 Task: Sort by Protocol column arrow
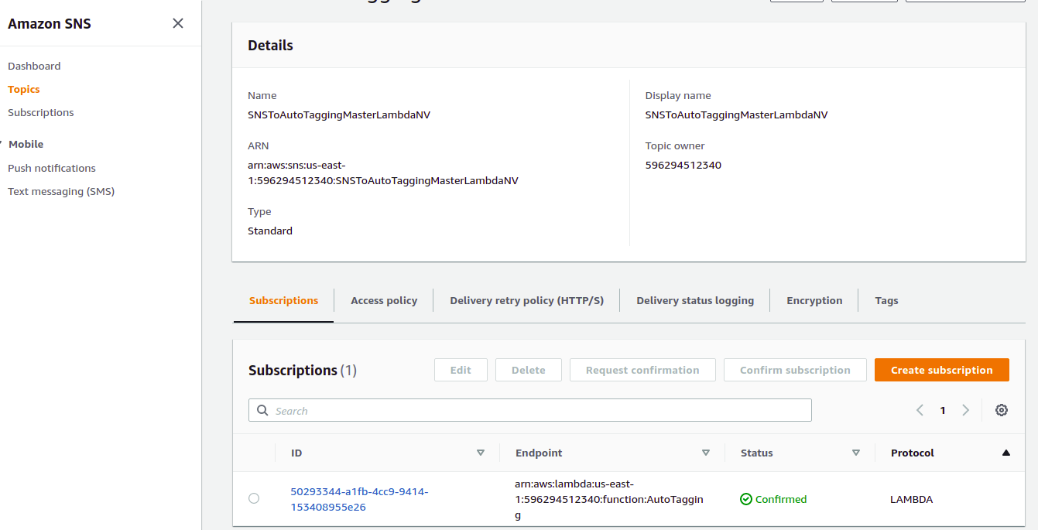pyautogui.click(x=1006, y=453)
